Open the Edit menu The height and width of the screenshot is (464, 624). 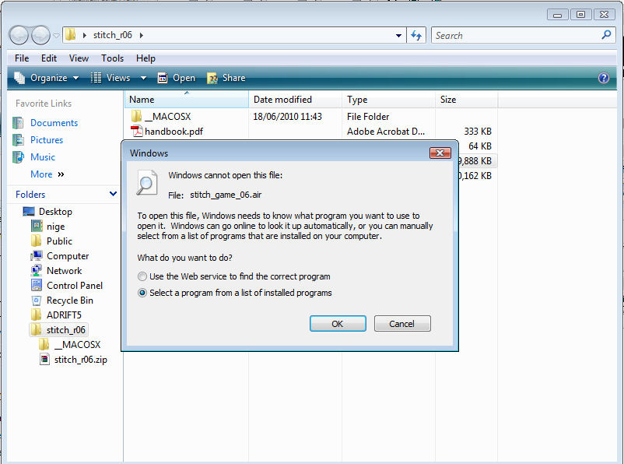(x=49, y=58)
